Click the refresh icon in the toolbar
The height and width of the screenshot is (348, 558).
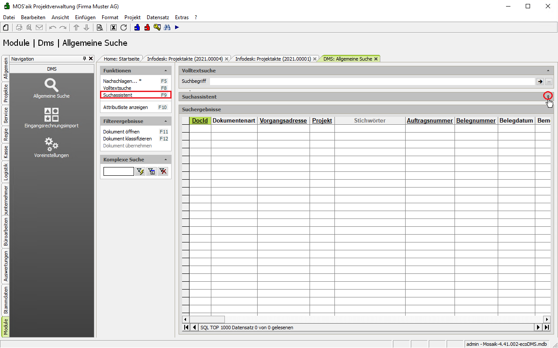[x=124, y=27]
